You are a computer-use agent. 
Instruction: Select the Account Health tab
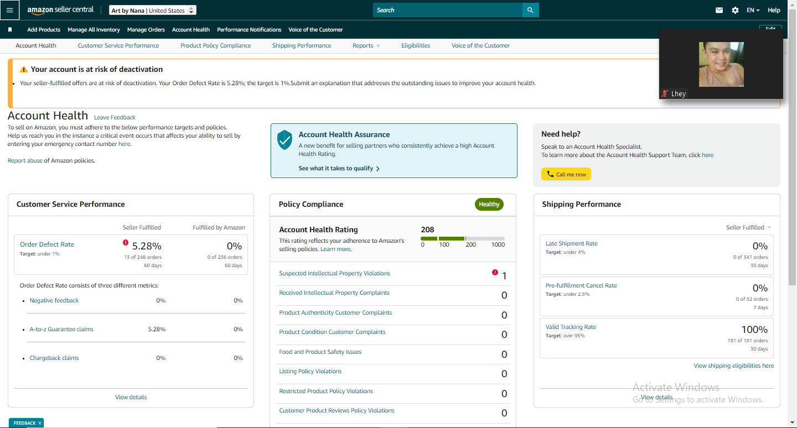pos(36,45)
